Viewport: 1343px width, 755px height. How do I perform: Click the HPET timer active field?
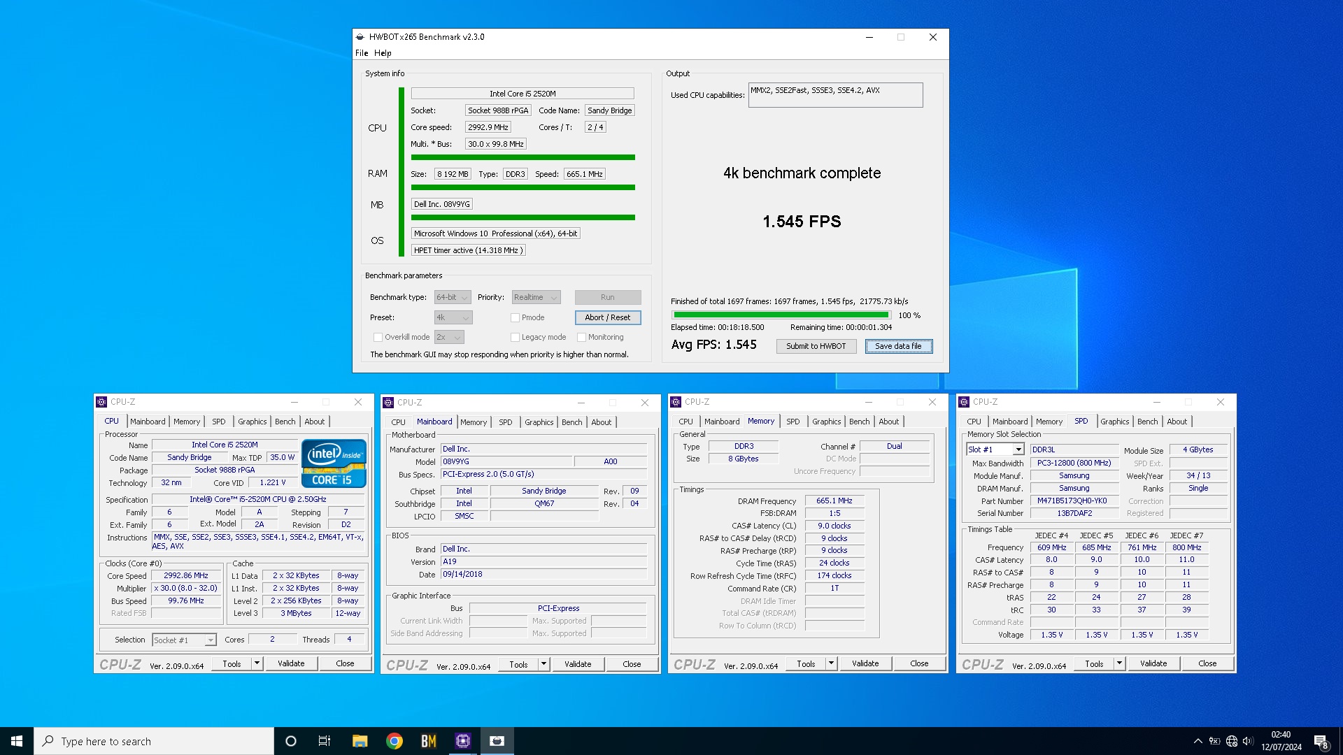467,250
